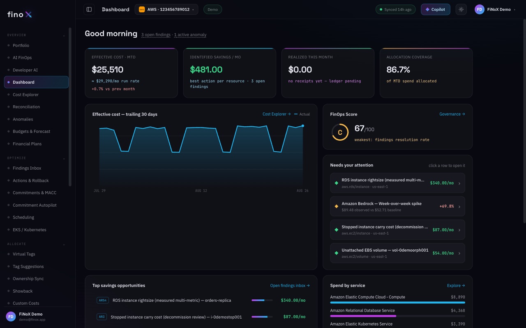
Task: Click Open findings inbox link
Action: (290, 286)
